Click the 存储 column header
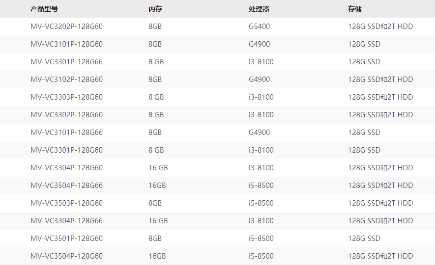The width and height of the screenshot is (435, 265). point(355,9)
